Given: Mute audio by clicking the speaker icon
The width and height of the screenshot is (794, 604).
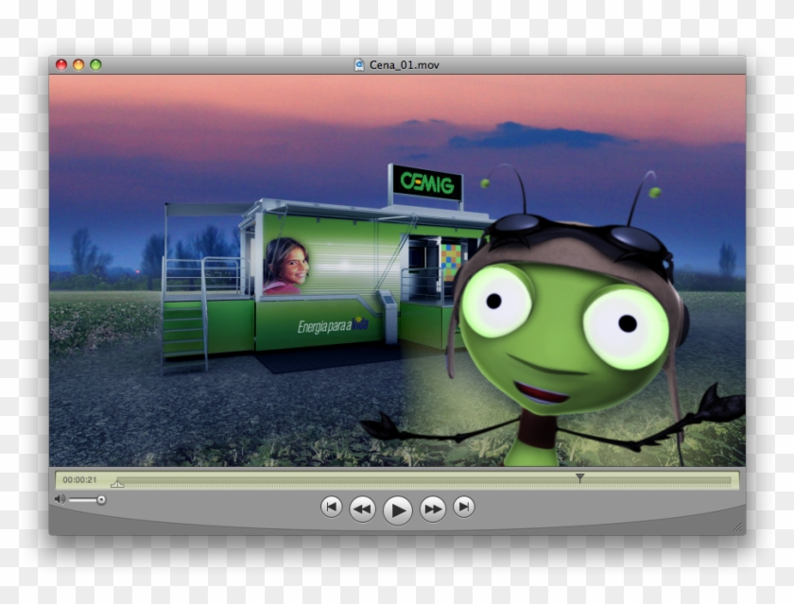Looking at the screenshot, I should point(60,498).
